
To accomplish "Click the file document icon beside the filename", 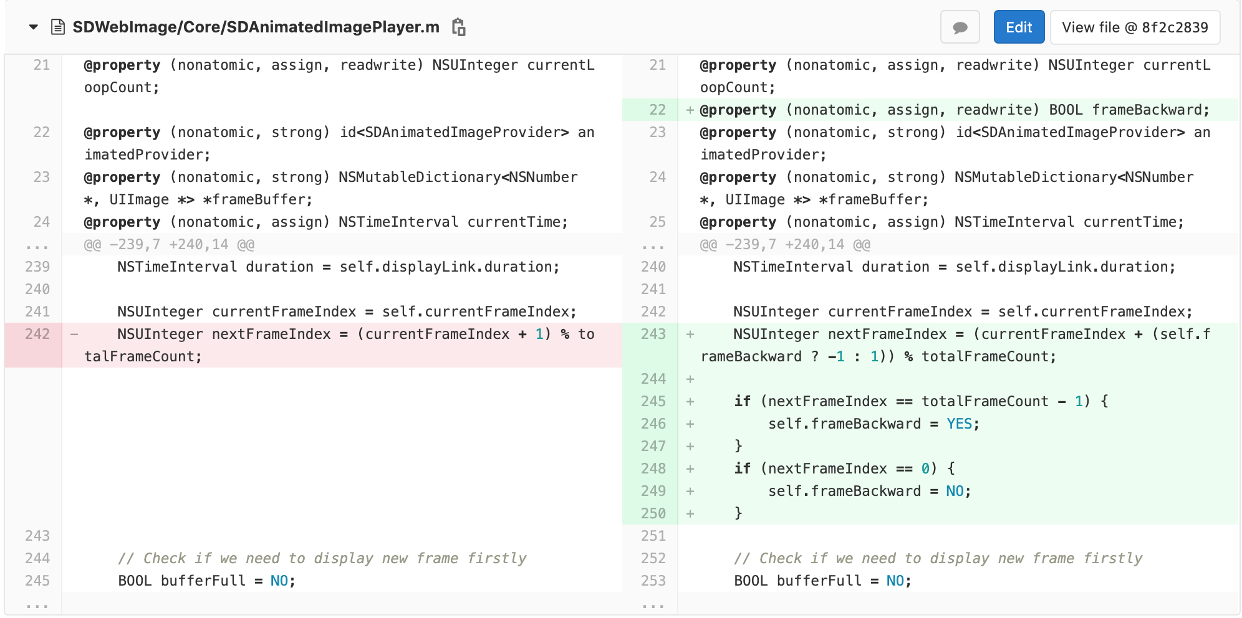I will (59, 27).
